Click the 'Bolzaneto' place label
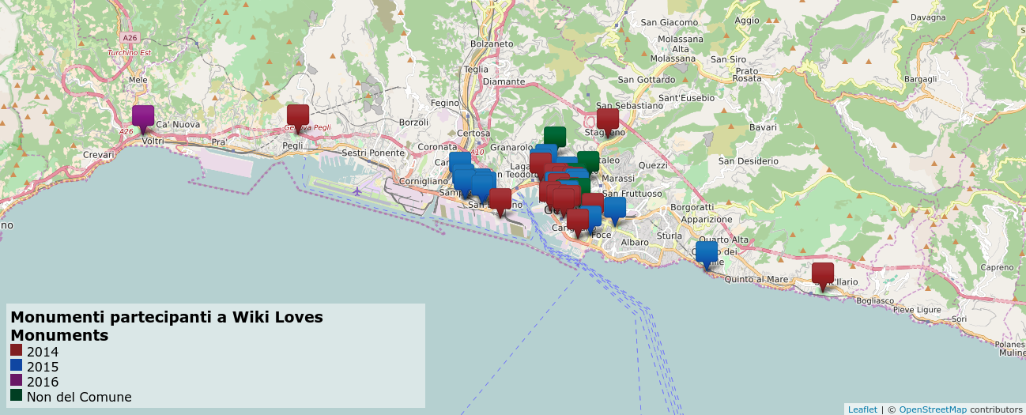This screenshot has height=415, width=1026. (x=492, y=43)
